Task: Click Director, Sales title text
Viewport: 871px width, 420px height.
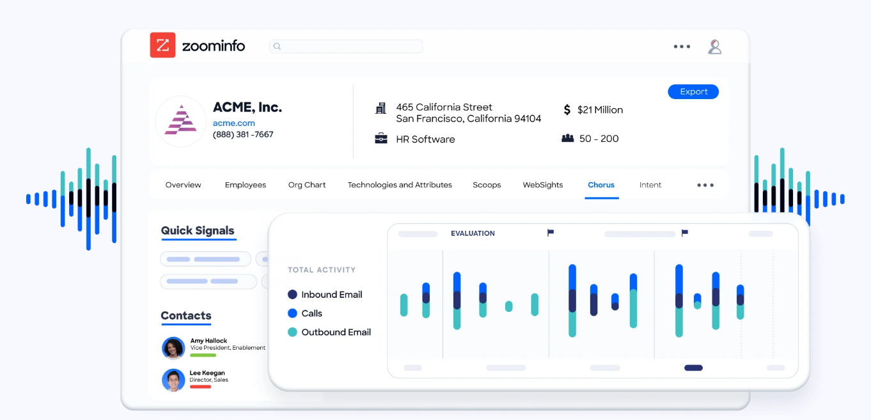Action: click(209, 380)
